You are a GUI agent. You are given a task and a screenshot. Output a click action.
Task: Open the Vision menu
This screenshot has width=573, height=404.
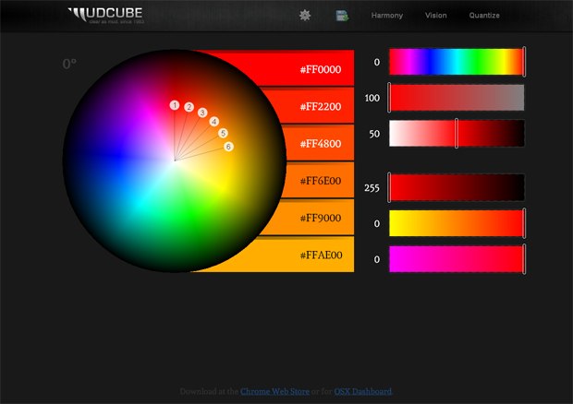[x=435, y=16]
